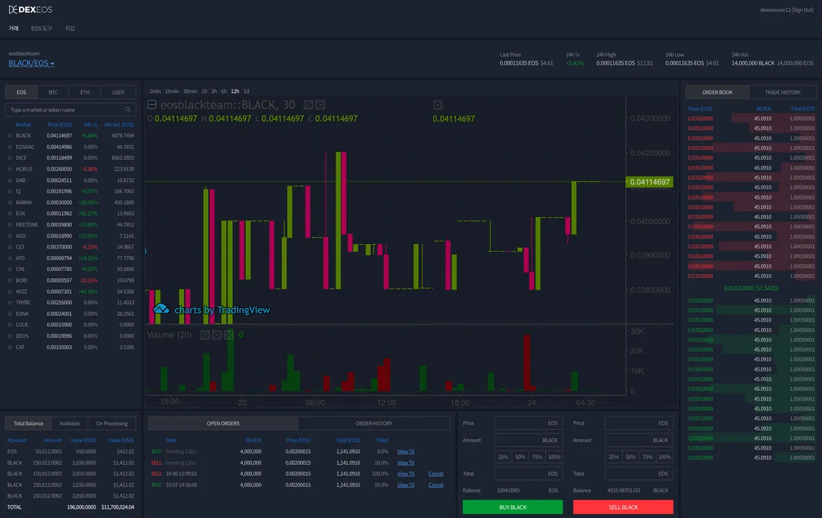The height and width of the screenshot is (518, 822).
Task: Select the 1min chart interval
Action: tap(155, 91)
